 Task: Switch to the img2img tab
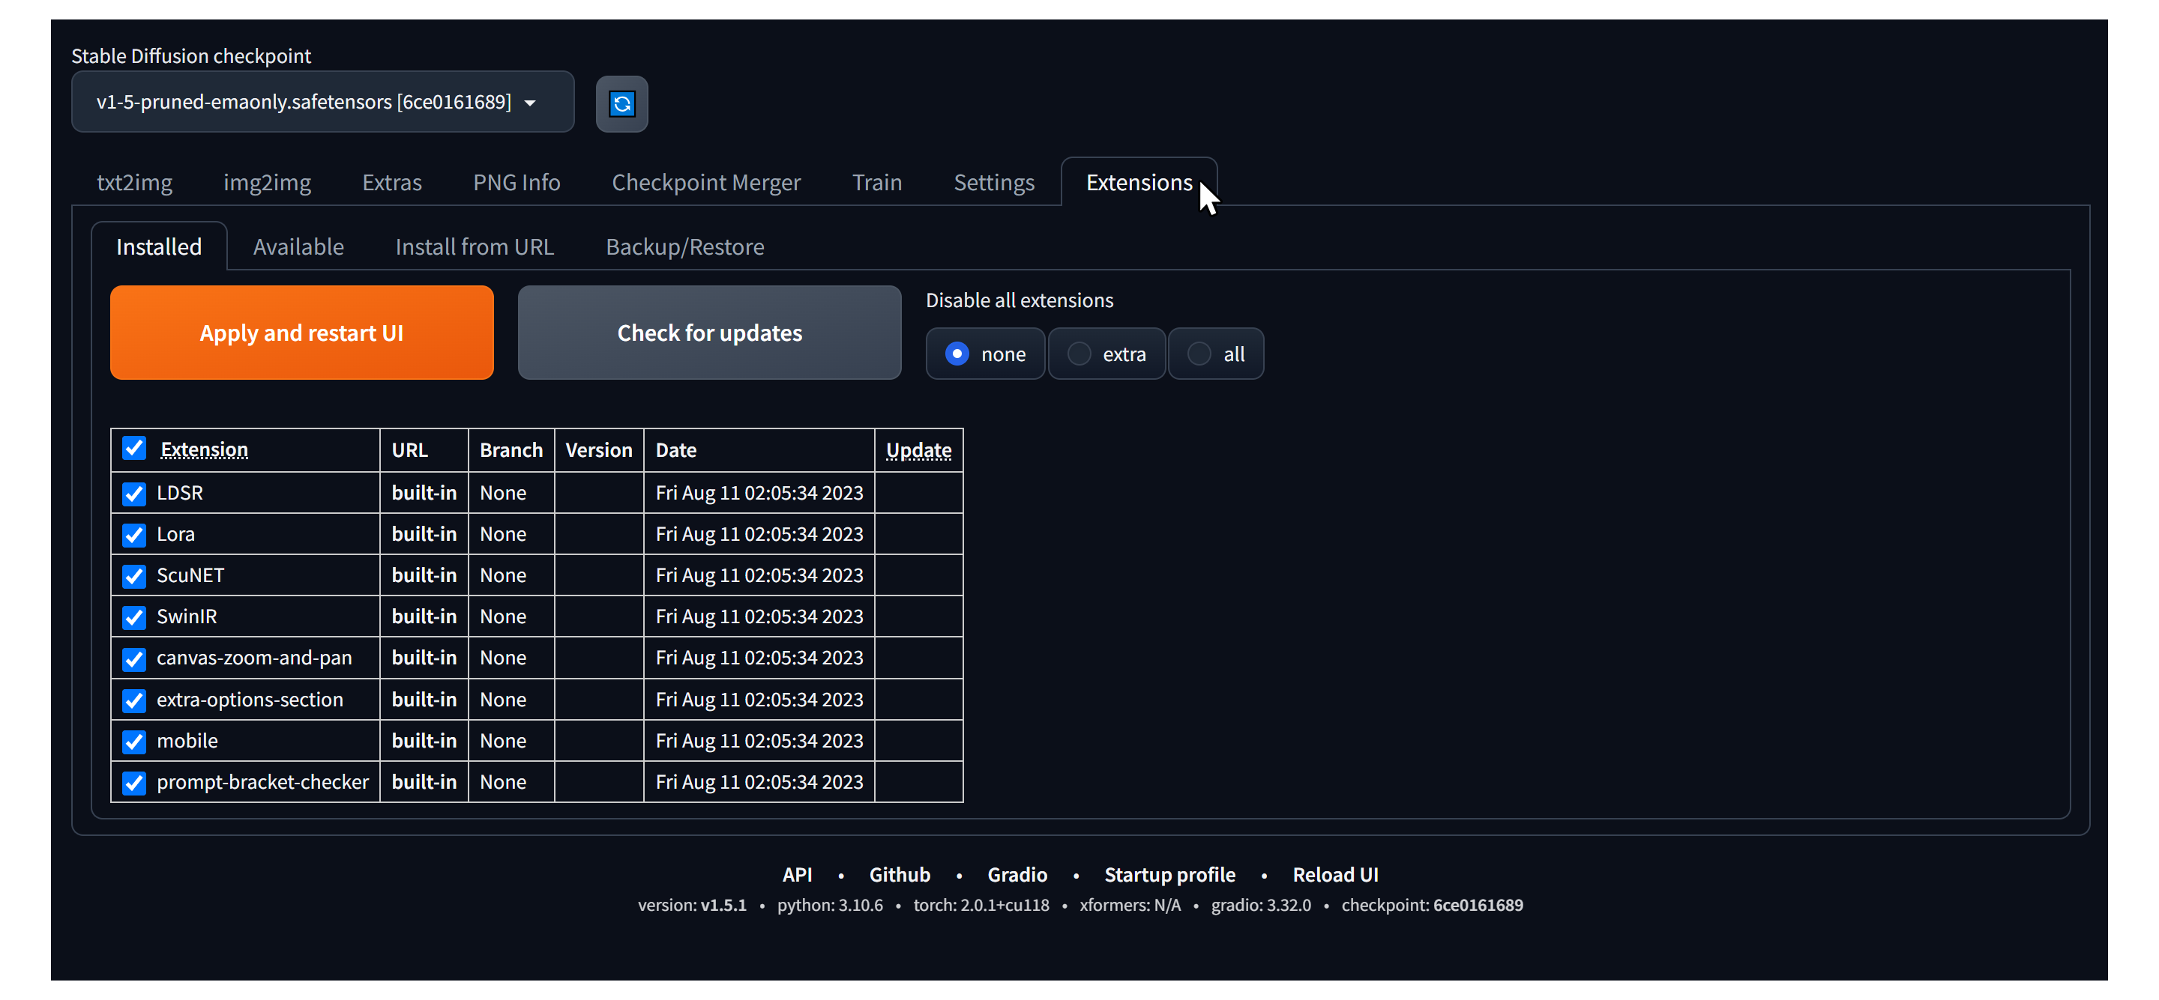[x=268, y=183]
